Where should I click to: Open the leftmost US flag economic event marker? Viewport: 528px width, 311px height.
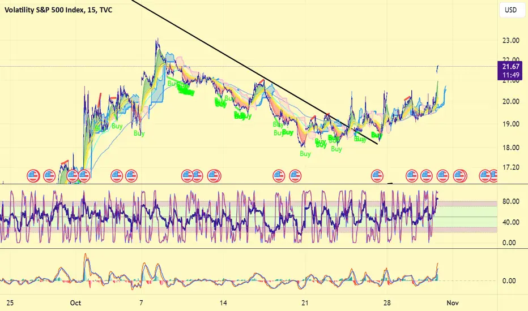click(33, 175)
